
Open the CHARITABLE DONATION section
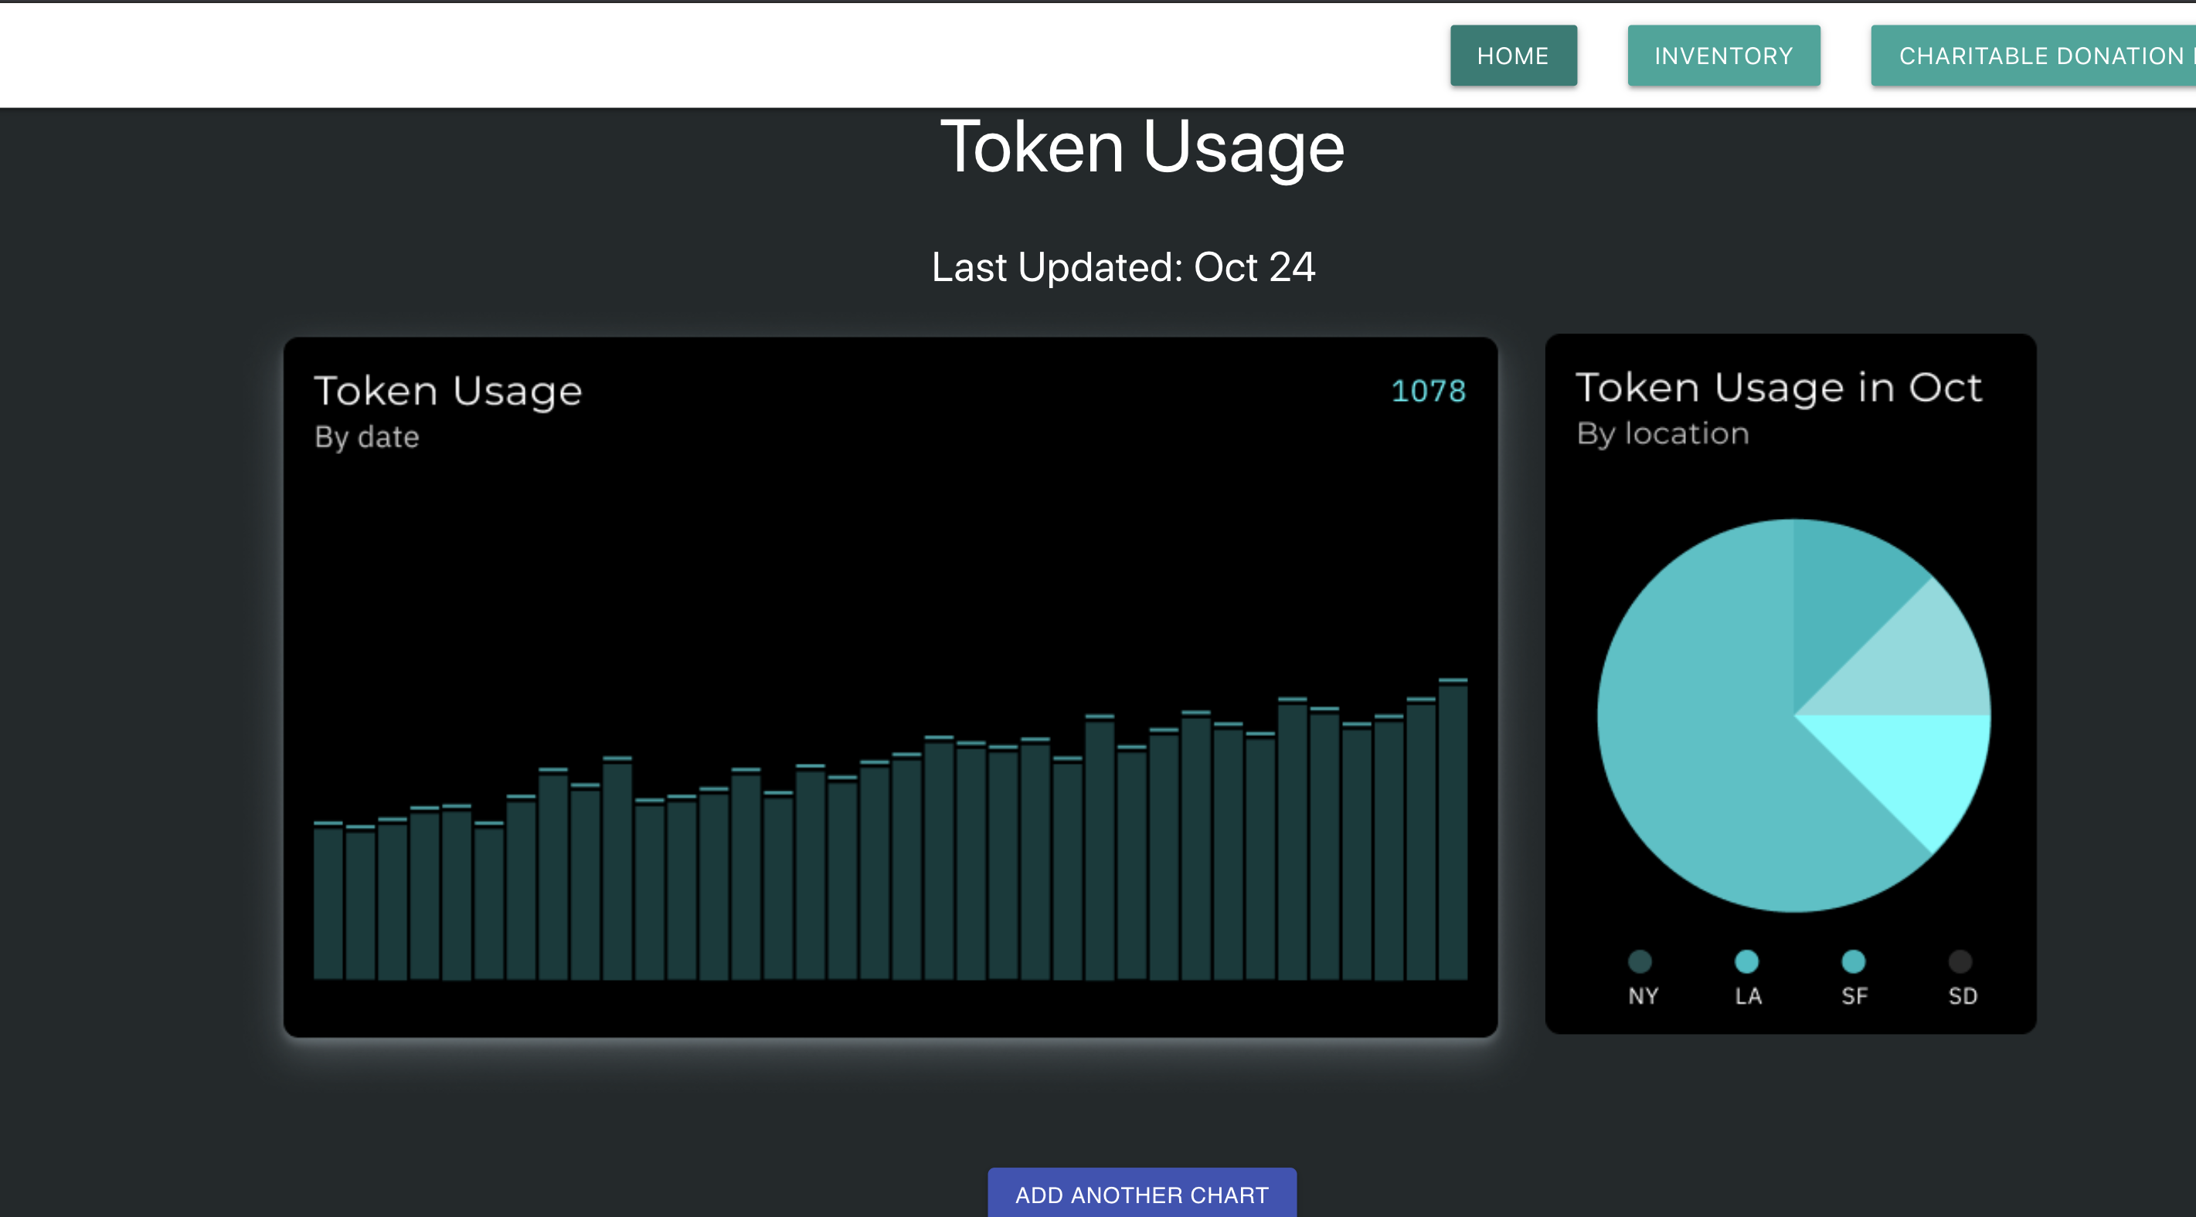pos(2038,56)
